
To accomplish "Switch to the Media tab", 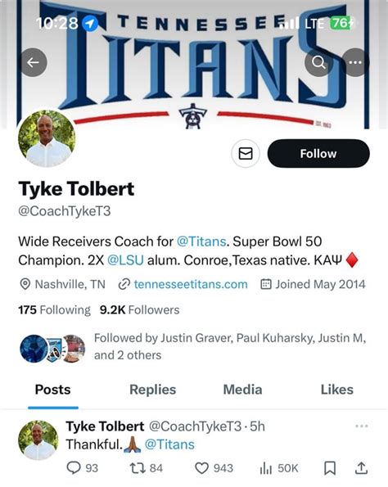I will tap(242, 390).
